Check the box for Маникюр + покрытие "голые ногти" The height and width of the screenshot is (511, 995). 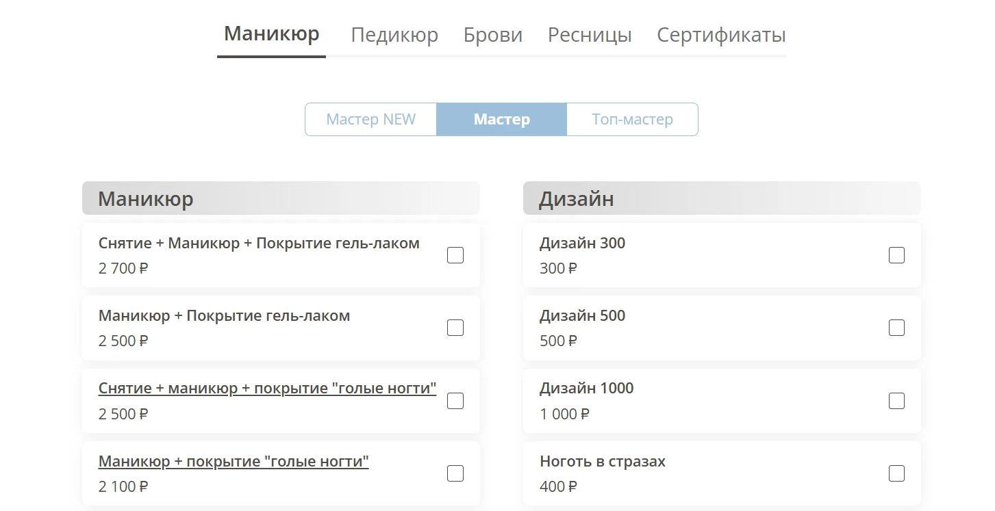point(455,473)
